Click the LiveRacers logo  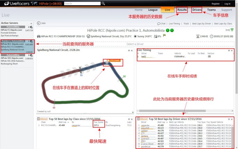pyautogui.click(x=17, y=3)
